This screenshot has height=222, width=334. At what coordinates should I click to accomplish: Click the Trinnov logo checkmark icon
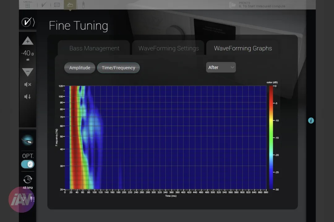[x=28, y=22]
